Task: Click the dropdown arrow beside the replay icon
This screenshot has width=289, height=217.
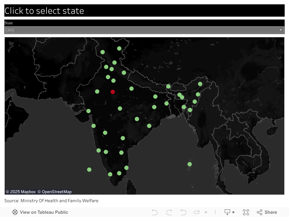Action: (x=206, y=212)
